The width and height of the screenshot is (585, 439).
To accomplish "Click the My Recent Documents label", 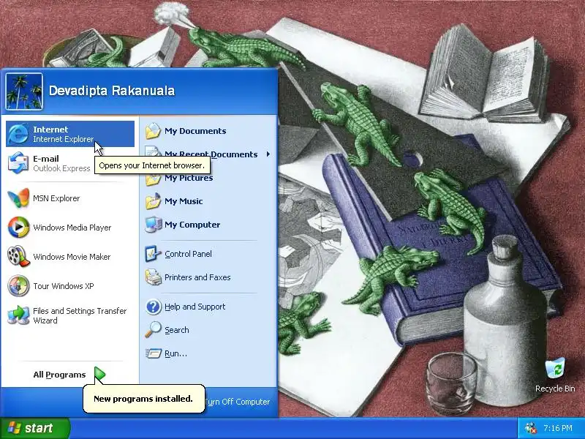I will click(x=211, y=154).
